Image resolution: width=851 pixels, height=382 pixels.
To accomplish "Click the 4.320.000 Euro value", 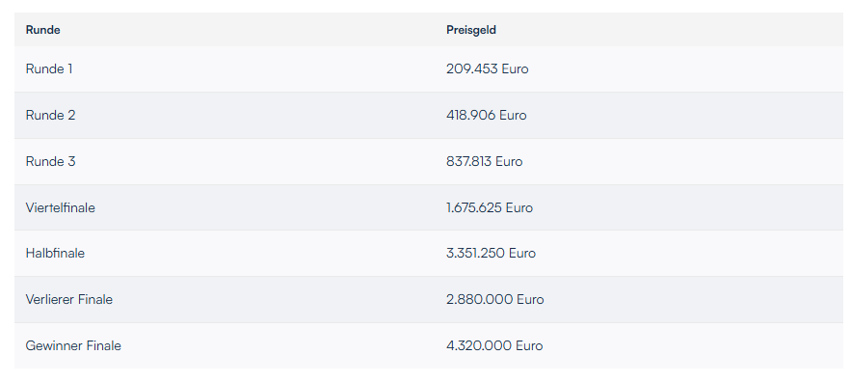I will 494,345.
